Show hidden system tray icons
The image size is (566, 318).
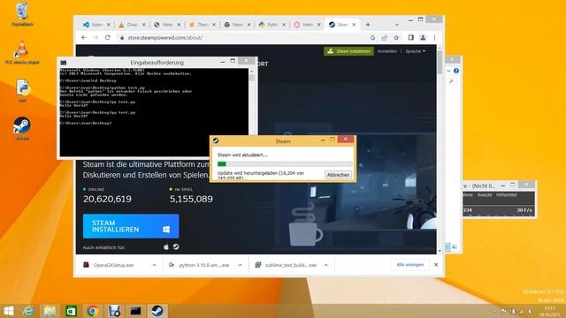coord(494,311)
